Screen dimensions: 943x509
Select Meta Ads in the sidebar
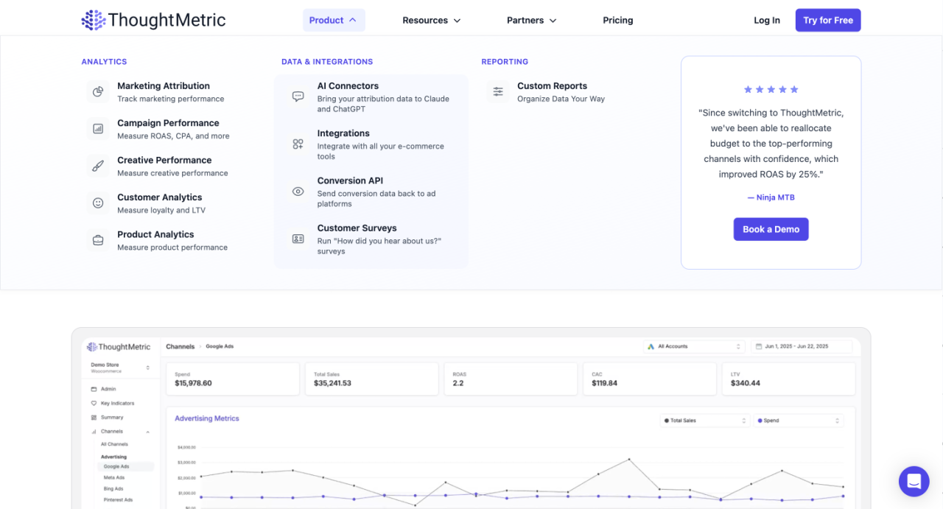113,477
